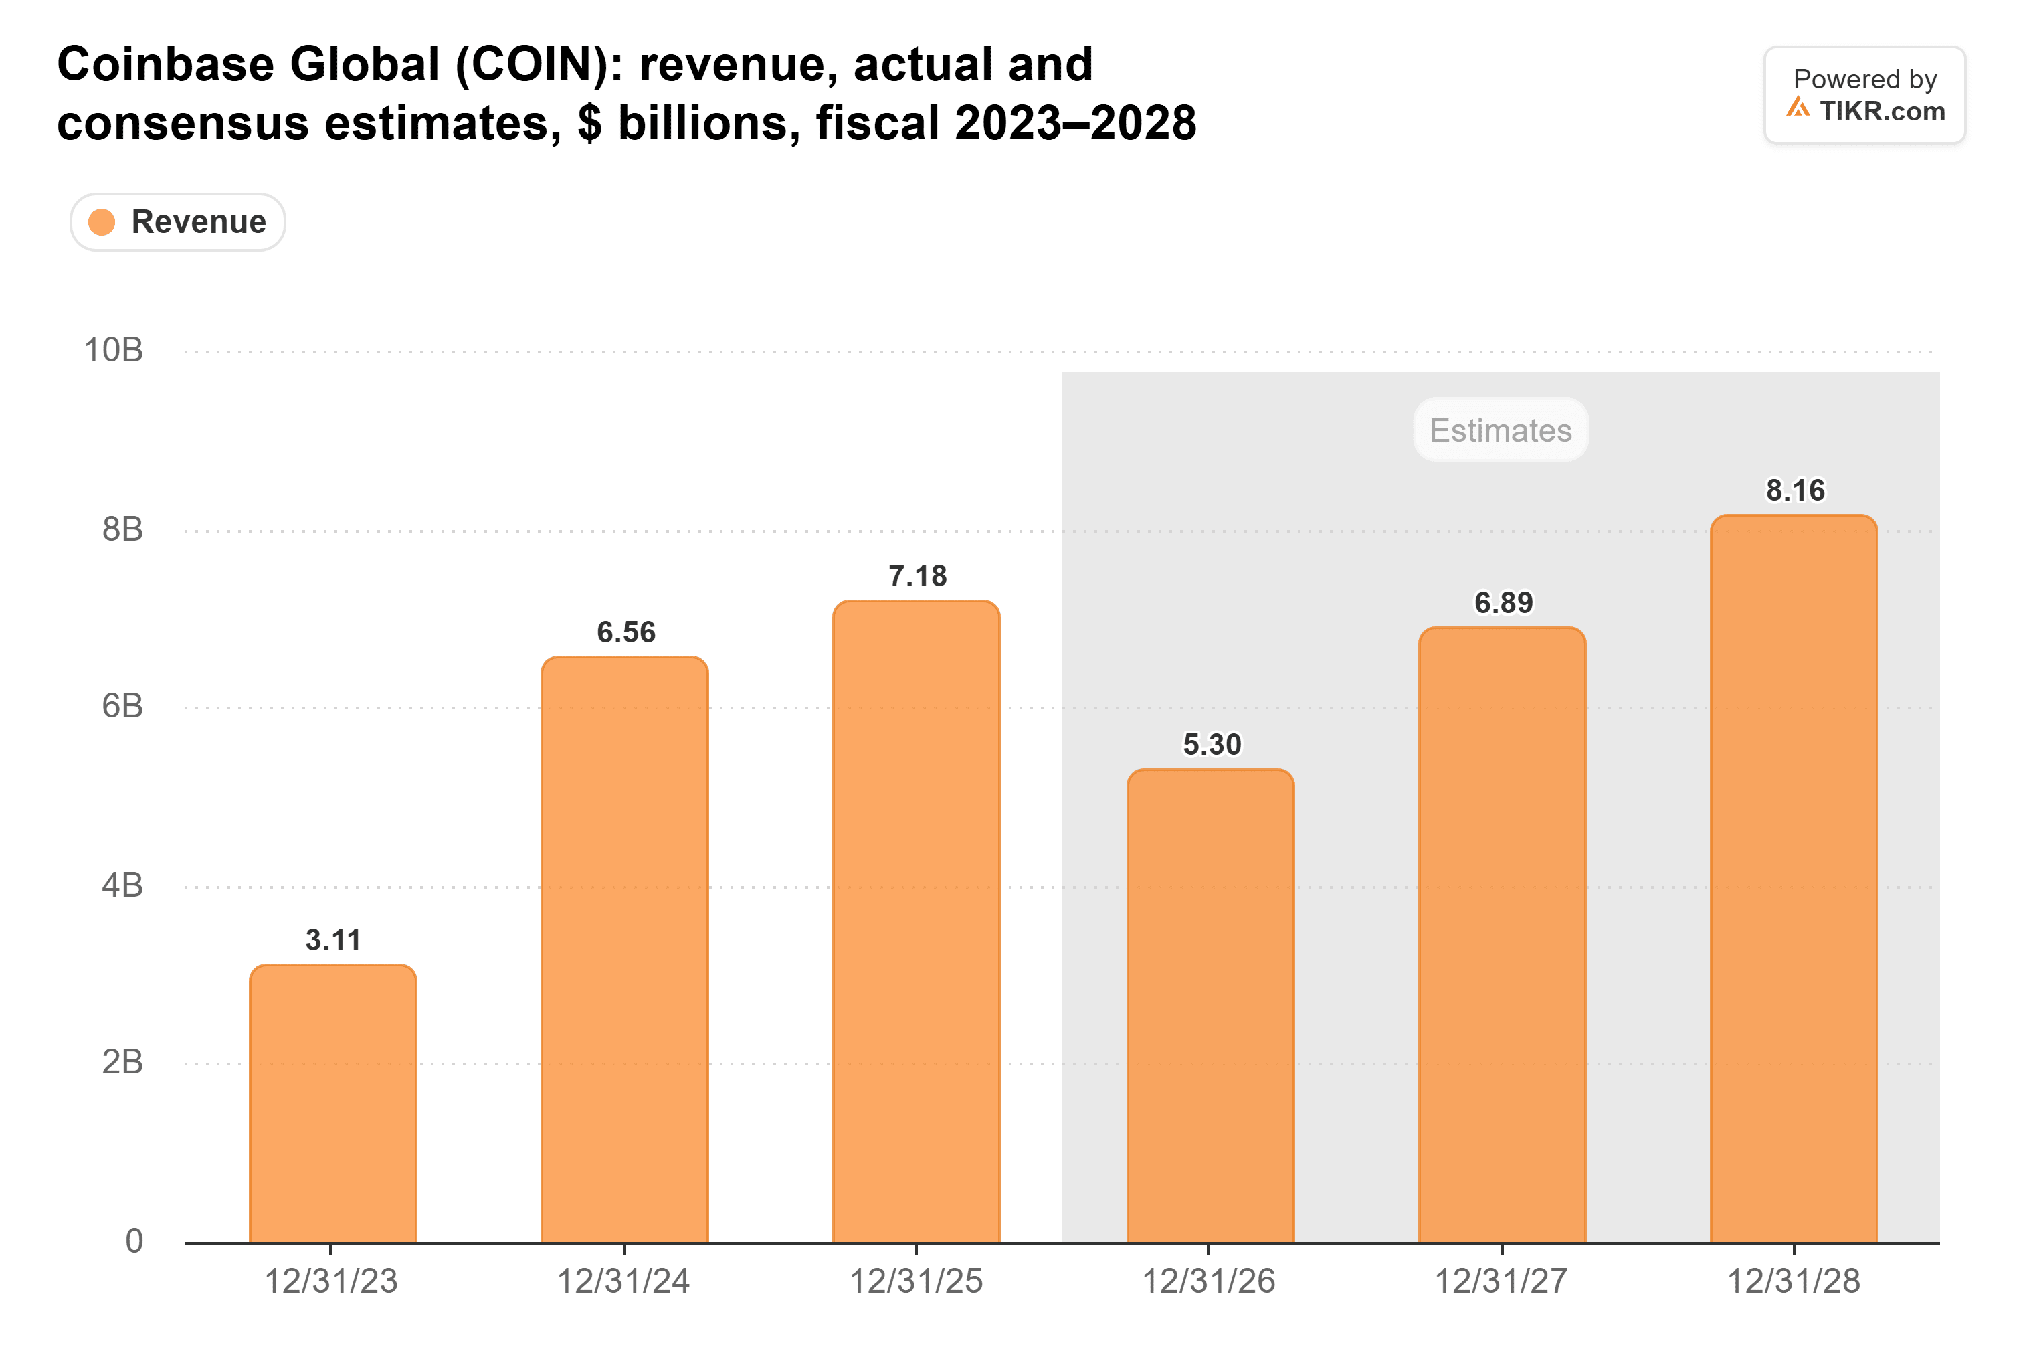Click the orange Revenue legend dot
Screen dimensions: 2023x1349
coord(102,222)
